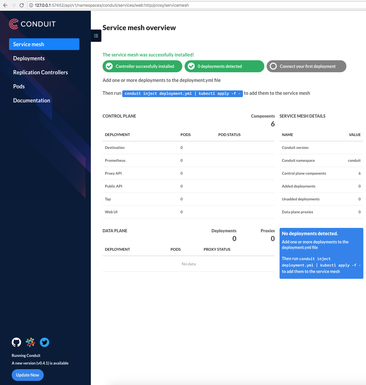Click the browser forward arrow
The width and height of the screenshot is (366, 385).
tap(13, 5)
